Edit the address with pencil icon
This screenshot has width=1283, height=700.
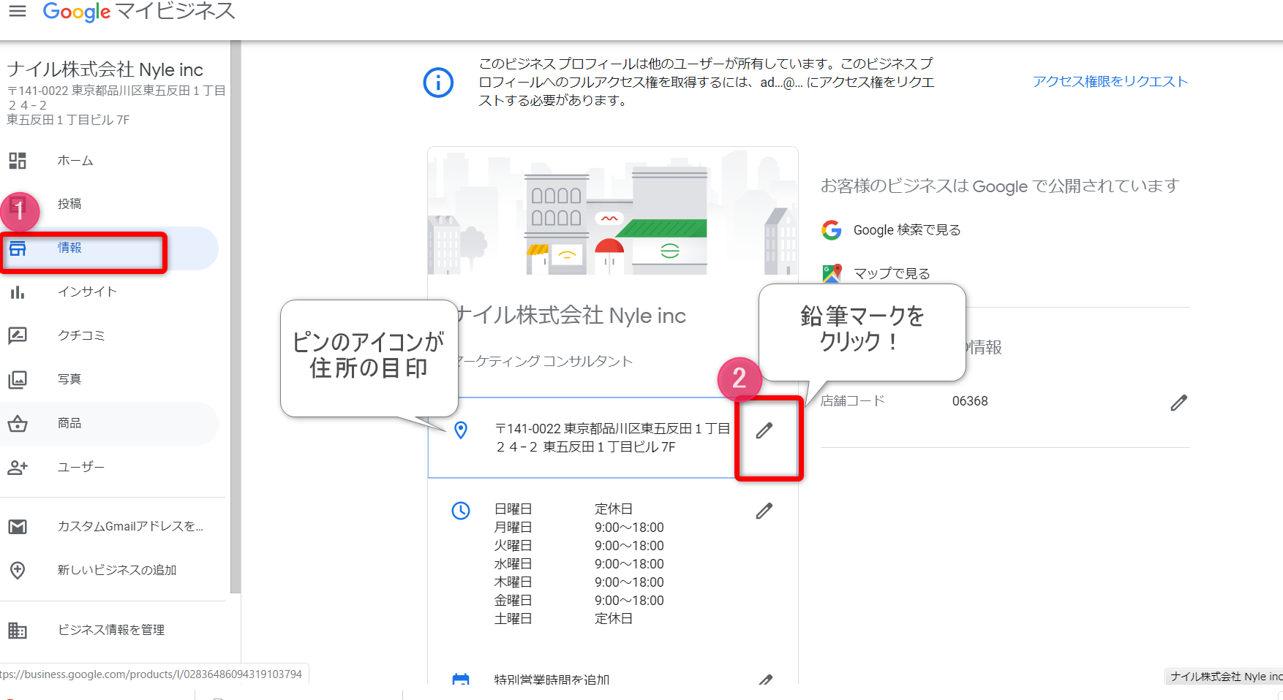pos(764,431)
